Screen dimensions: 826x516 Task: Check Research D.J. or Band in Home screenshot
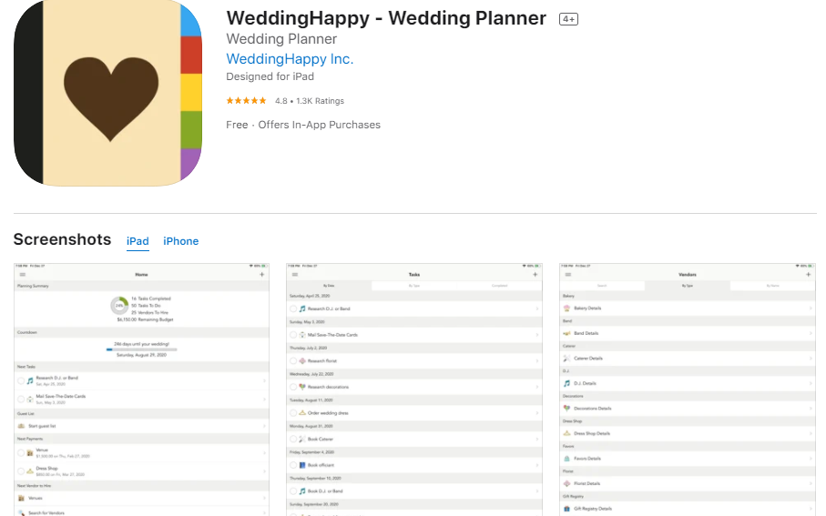(x=21, y=380)
